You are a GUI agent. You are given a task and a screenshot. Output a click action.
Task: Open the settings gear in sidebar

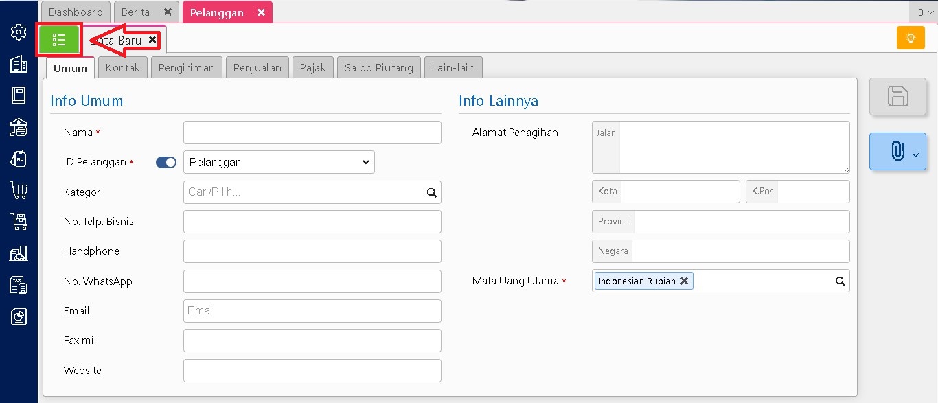[19, 32]
